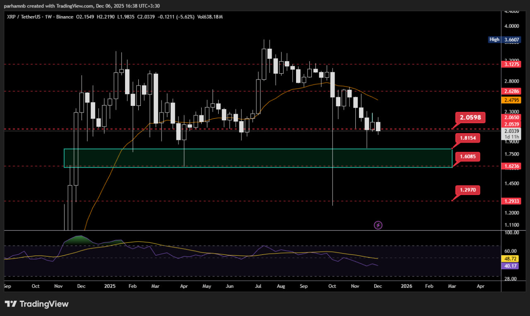Click the red 2.0598 price label
The image size is (530, 316).
coord(471,117)
